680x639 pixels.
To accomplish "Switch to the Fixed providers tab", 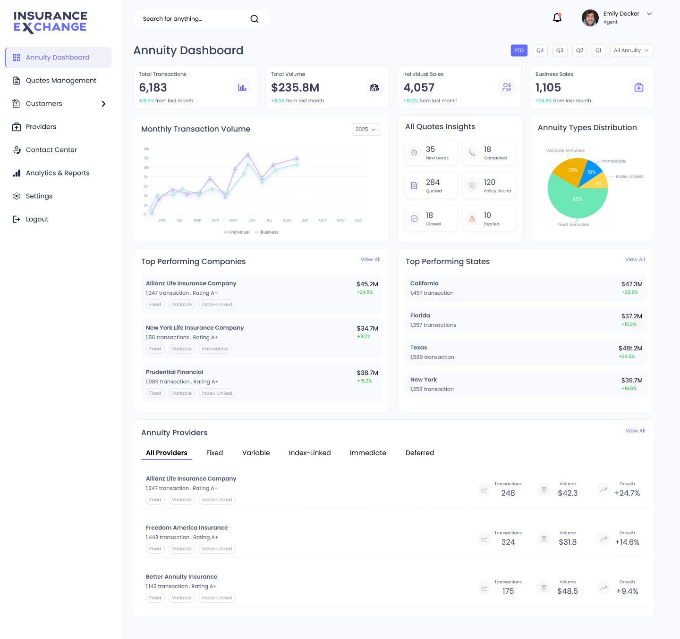I will click(x=214, y=453).
